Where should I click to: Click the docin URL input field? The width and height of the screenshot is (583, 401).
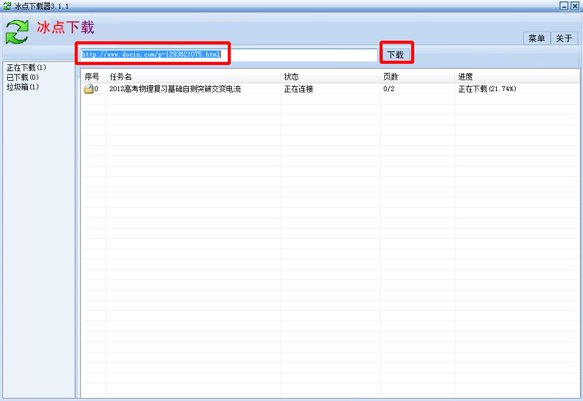pyautogui.click(x=229, y=55)
